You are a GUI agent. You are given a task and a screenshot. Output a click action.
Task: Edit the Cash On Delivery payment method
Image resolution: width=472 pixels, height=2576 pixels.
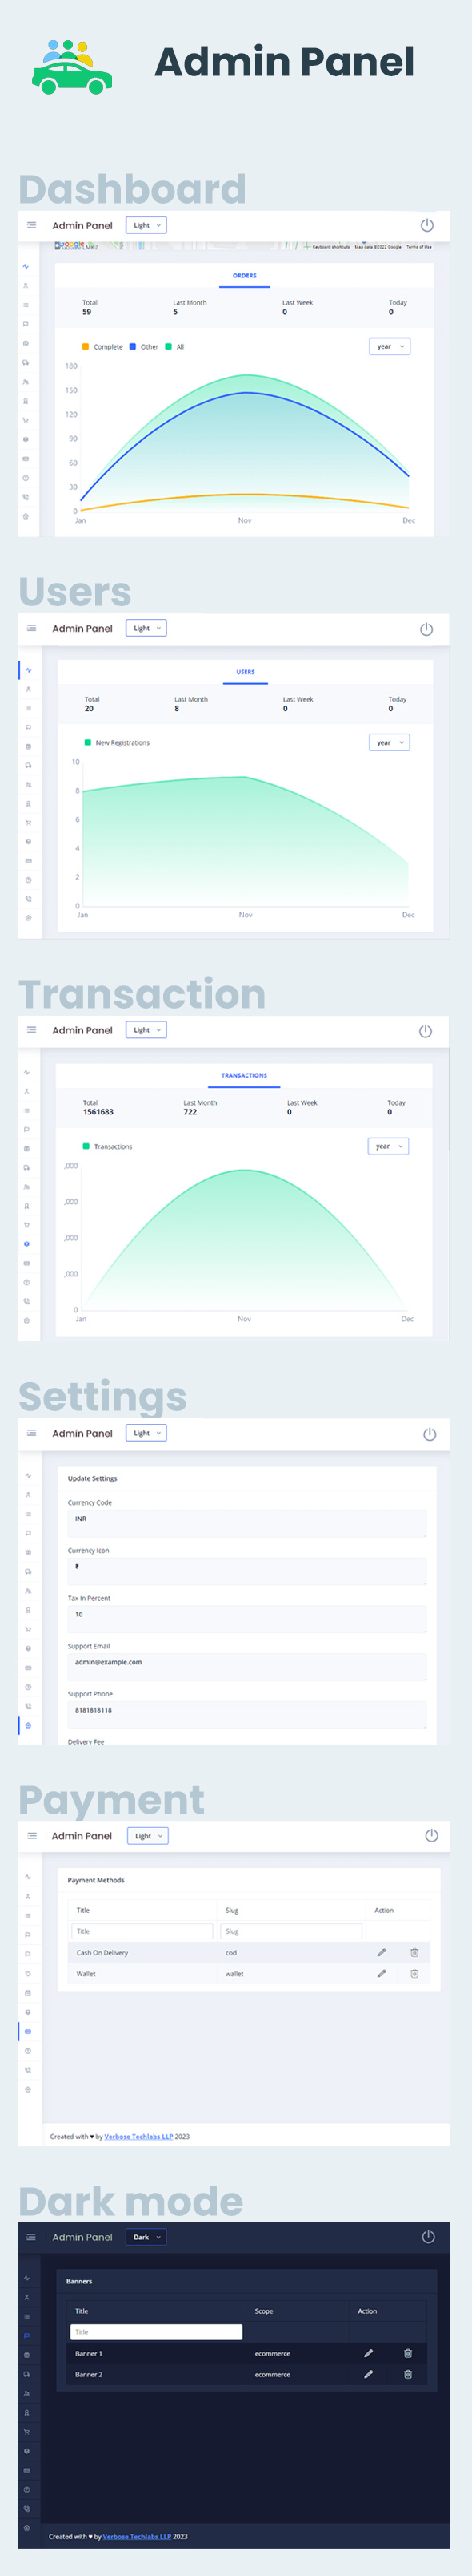[x=381, y=1952]
